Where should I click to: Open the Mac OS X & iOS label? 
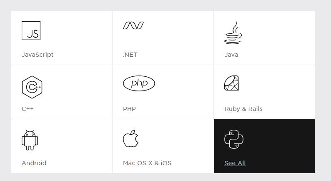click(147, 163)
